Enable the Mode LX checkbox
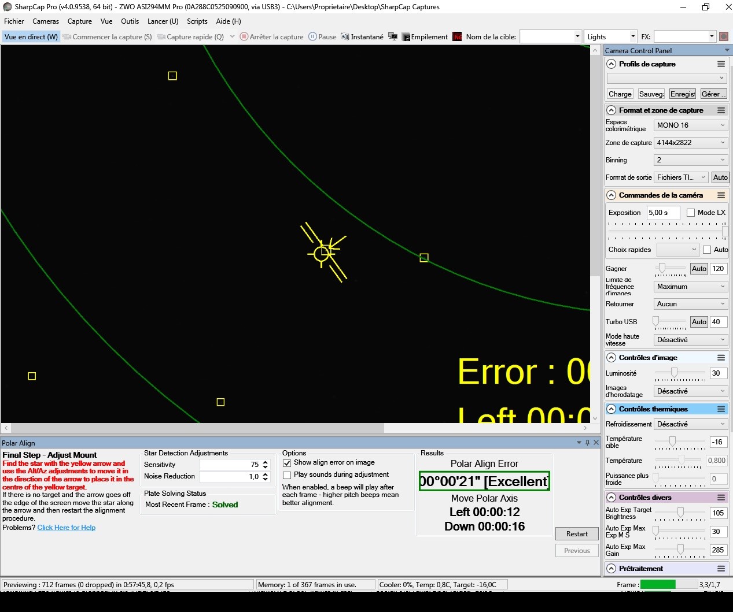Image resolution: width=733 pixels, height=612 pixels. (691, 213)
